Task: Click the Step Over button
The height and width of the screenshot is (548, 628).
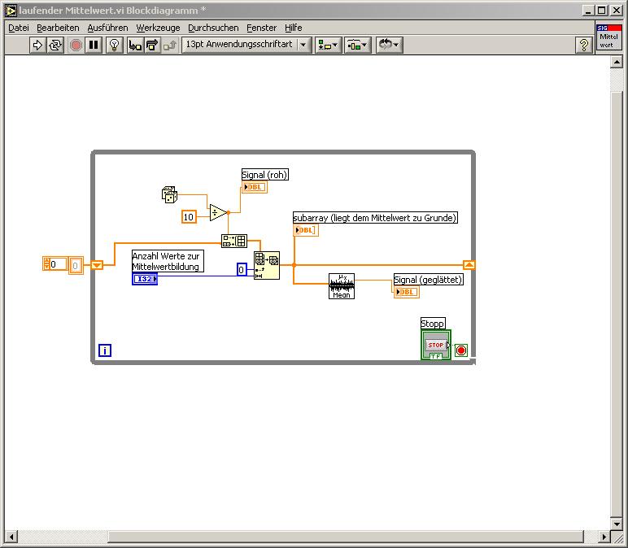Action: [x=152, y=45]
